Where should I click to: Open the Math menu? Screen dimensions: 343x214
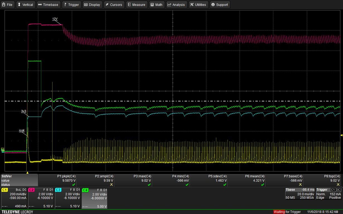(x=156, y=5)
